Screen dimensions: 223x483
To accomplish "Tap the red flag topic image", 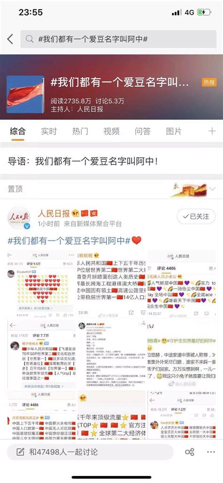I will click(25, 94).
